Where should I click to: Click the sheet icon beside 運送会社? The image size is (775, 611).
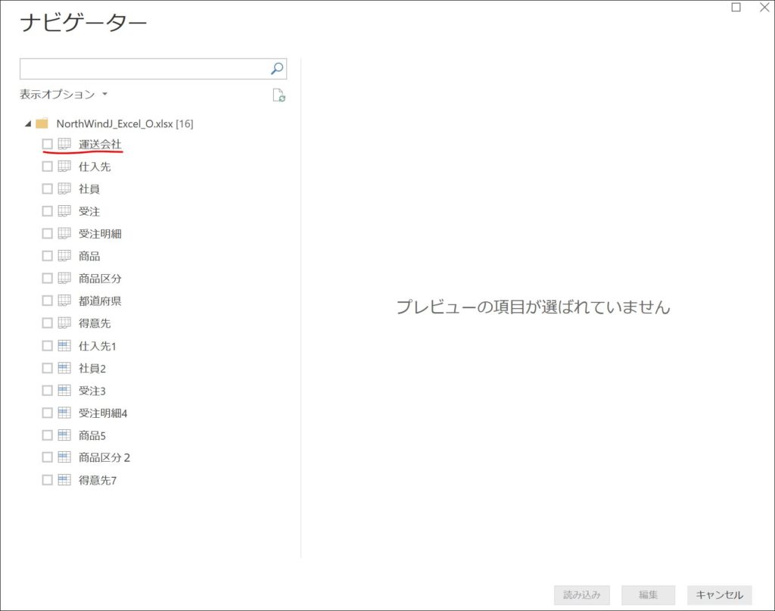pyautogui.click(x=64, y=144)
